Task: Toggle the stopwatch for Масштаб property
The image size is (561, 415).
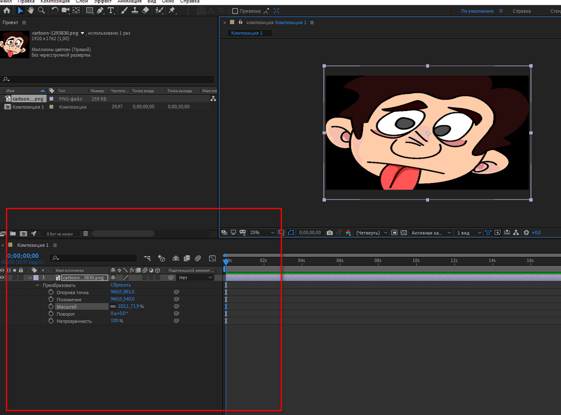Action: point(50,306)
